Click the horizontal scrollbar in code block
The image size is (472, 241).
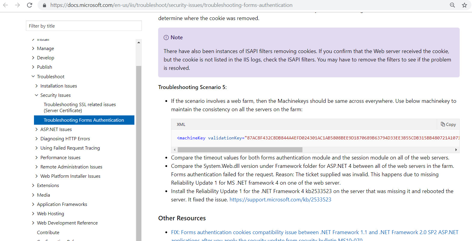[240, 150]
